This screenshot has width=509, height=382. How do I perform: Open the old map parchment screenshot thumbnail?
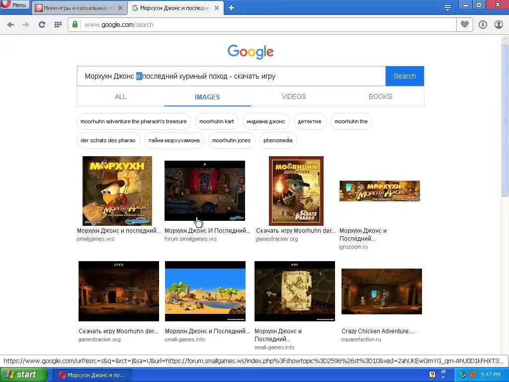295,291
